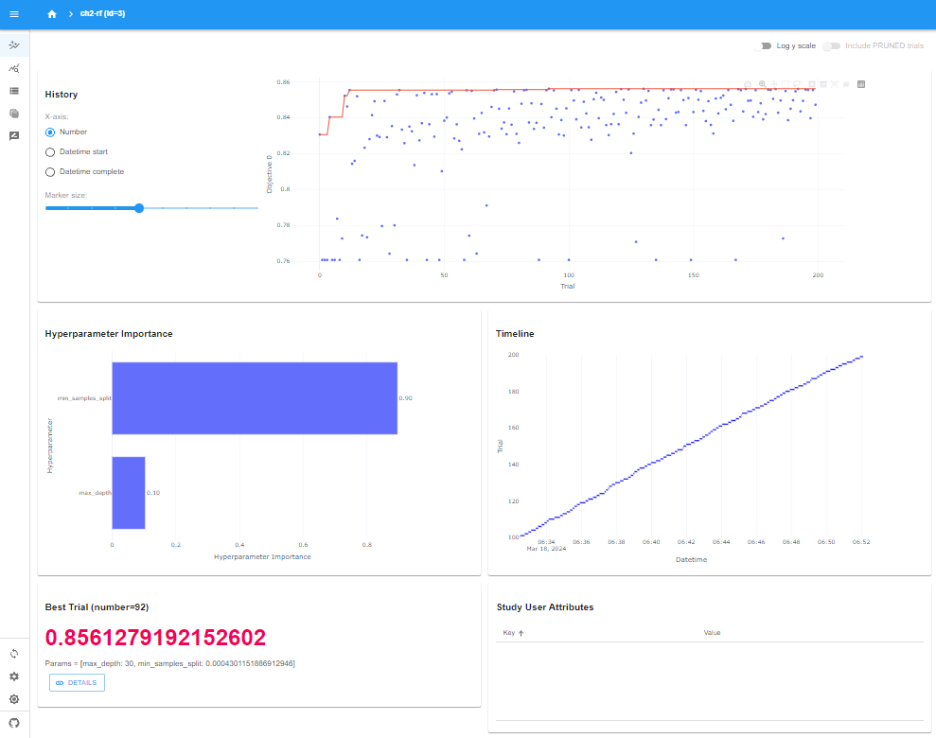This screenshot has width=936, height=738.
Task: Select the trial artifacts cube icon
Action: click(13, 114)
